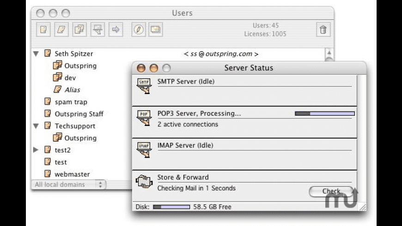Image resolution: width=402 pixels, height=226 pixels.
Task: Click the spam trap user icon
Action: 48,101
